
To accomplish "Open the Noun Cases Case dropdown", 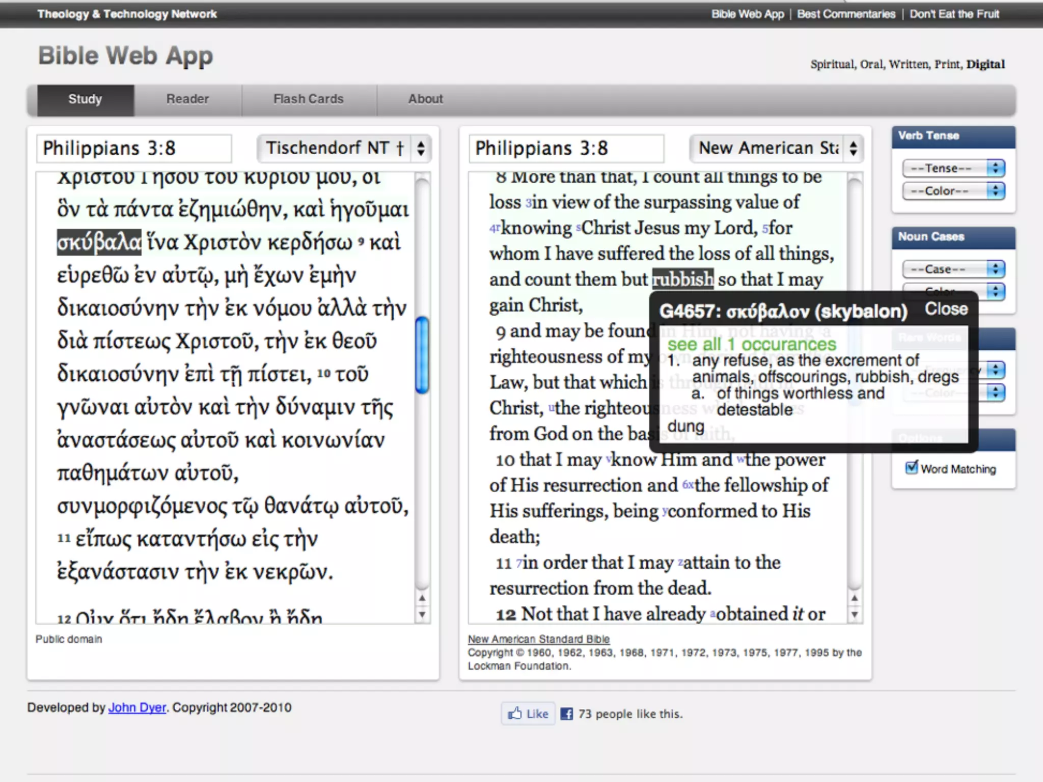I will tap(953, 269).
